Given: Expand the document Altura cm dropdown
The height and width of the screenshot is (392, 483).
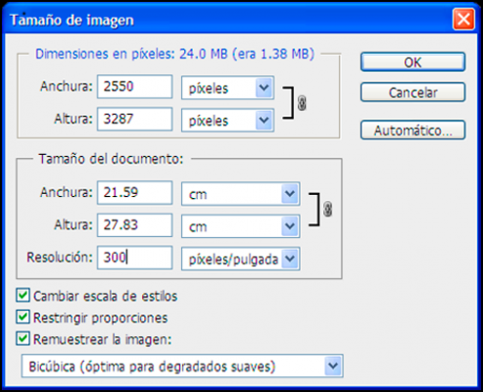Looking at the screenshot, I should tap(241, 226).
